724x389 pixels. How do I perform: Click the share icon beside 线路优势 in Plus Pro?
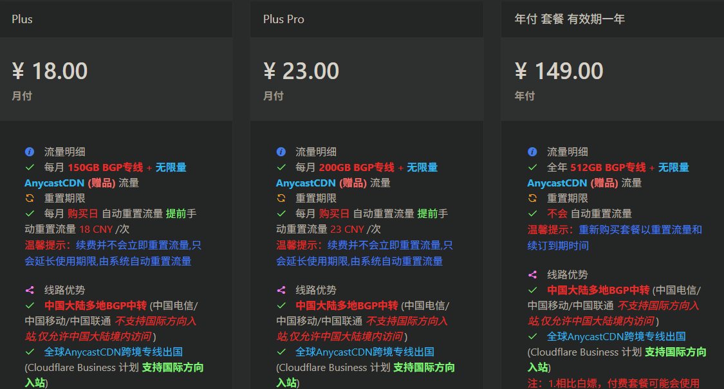coord(281,290)
